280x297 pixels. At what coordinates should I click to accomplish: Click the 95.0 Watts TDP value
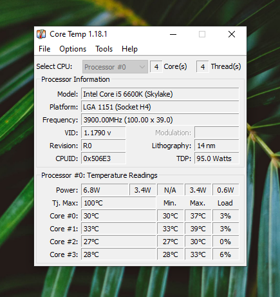(x=217, y=158)
